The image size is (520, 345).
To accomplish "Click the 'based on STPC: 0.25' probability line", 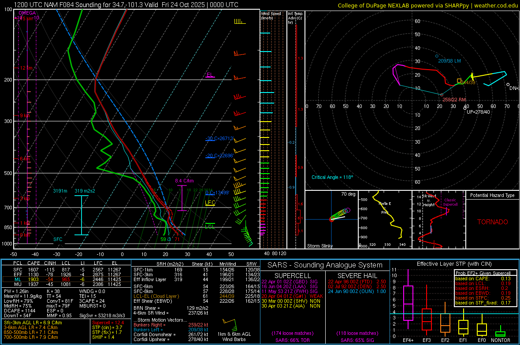I will click(483, 298).
